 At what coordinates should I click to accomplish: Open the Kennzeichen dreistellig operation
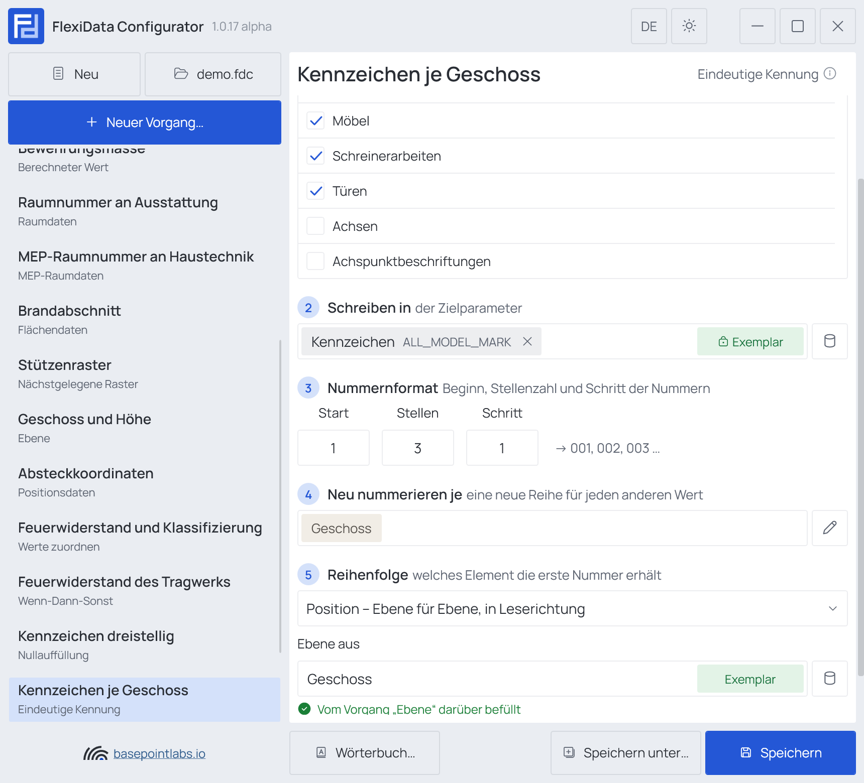pyautogui.click(x=145, y=644)
